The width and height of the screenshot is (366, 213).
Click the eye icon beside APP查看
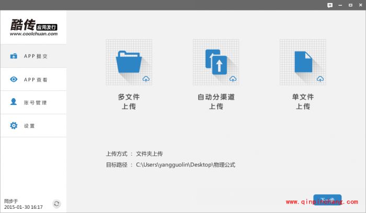tap(14, 79)
